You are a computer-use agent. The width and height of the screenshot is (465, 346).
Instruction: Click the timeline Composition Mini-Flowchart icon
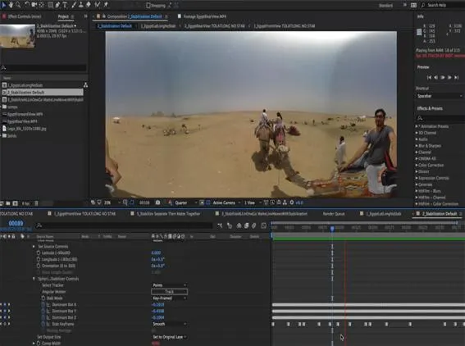[220, 225]
